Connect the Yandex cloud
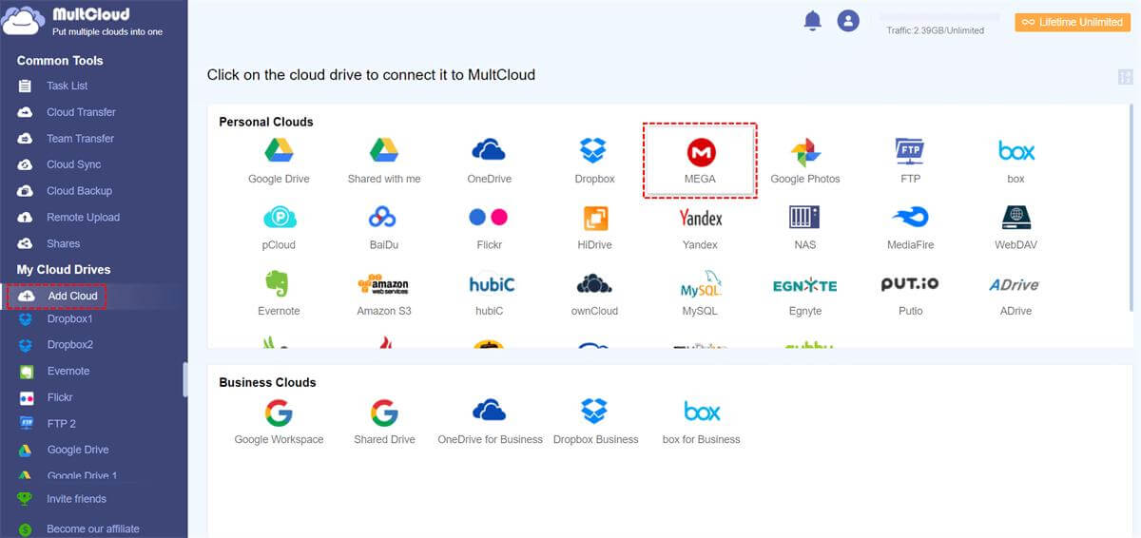The width and height of the screenshot is (1141, 538). [x=700, y=226]
